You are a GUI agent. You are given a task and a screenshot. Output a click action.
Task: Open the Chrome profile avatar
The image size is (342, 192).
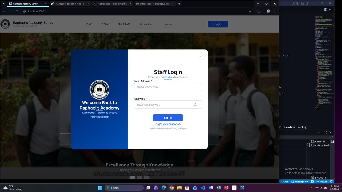click(268, 11)
